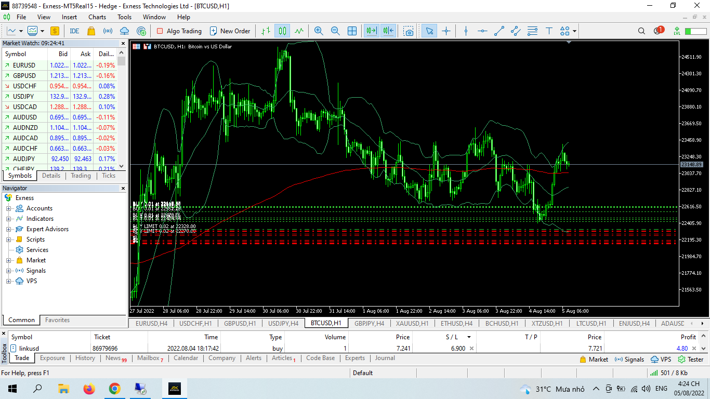The height and width of the screenshot is (399, 710).
Task: Click the yellow dollar-sign toolbar icon
Action: coord(55,31)
